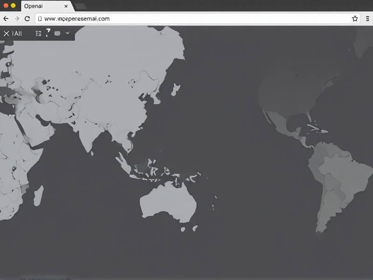
Task: Click the question mark help icon
Action: (x=48, y=33)
